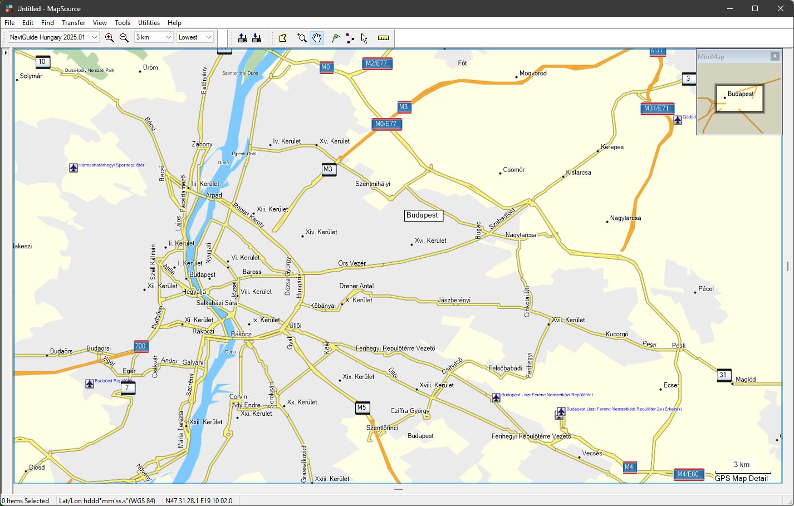Select the Waypoint flag tool
The image size is (794, 506).
pos(335,38)
